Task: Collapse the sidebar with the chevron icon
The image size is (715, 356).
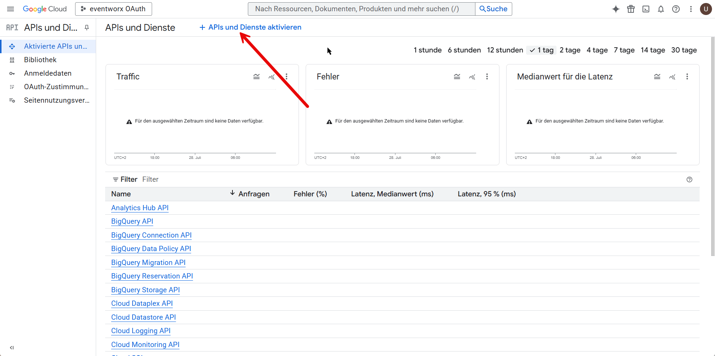Action: (12, 348)
